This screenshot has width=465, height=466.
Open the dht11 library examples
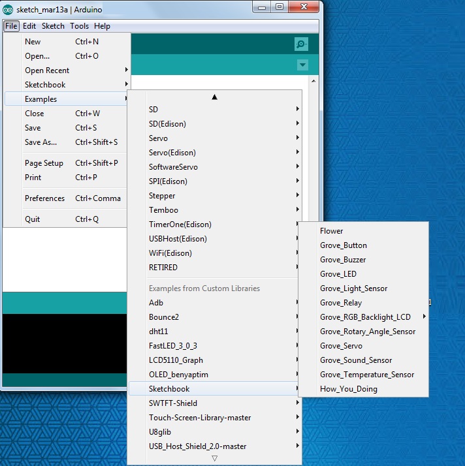tap(214, 331)
